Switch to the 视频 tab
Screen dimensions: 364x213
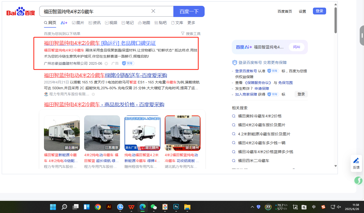click(111, 23)
